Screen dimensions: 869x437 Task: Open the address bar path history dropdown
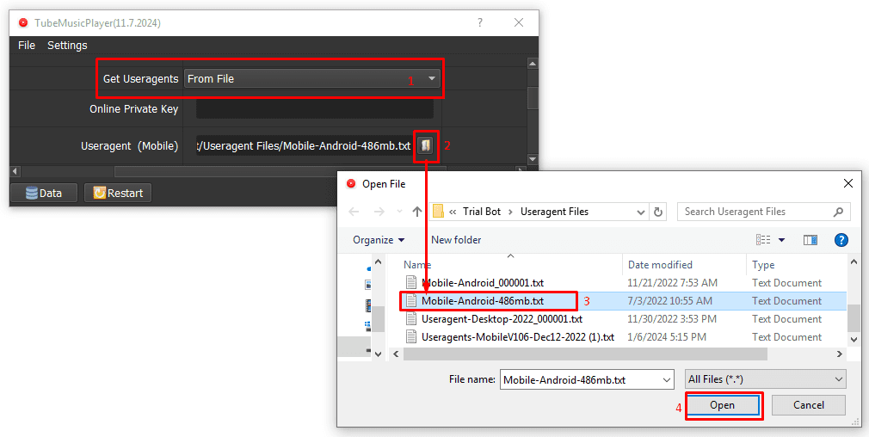point(641,212)
